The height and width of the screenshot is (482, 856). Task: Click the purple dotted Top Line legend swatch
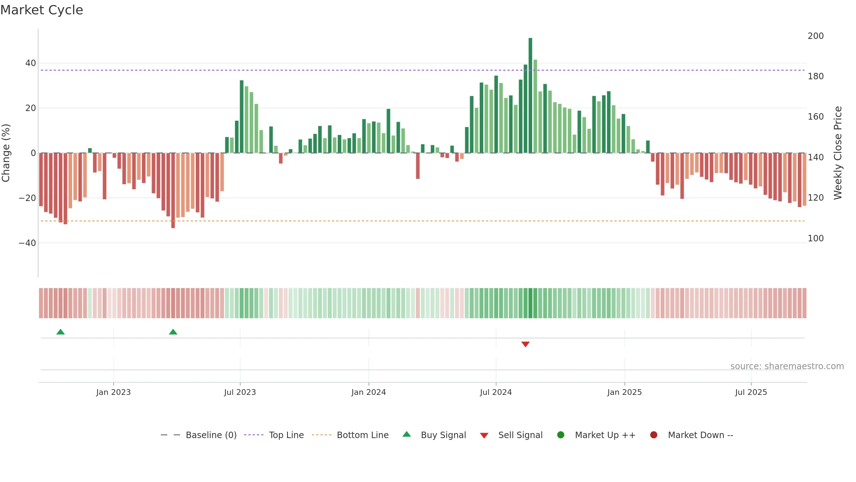pyautogui.click(x=254, y=435)
